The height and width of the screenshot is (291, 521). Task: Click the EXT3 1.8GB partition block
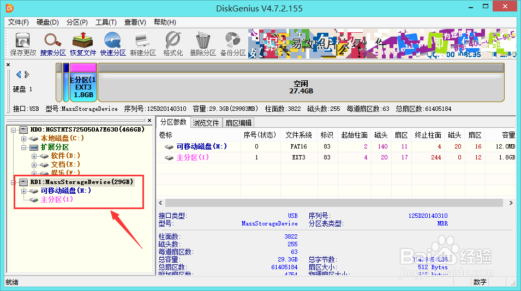(83, 82)
